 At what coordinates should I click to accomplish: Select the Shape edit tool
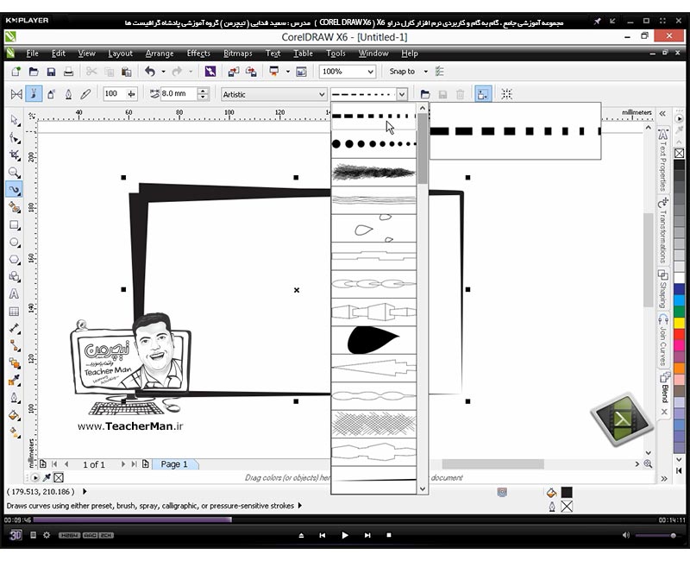[15, 138]
